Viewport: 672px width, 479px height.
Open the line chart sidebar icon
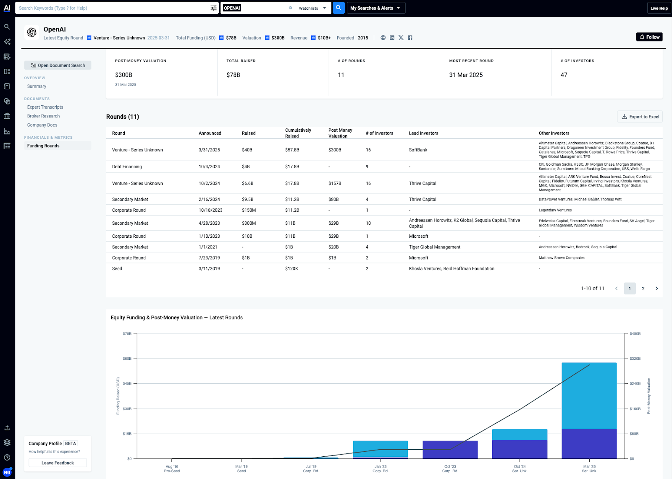tap(7, 131)
